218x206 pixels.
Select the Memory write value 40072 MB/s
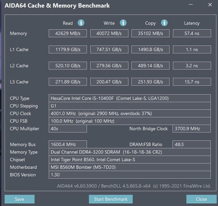(109, 33)
